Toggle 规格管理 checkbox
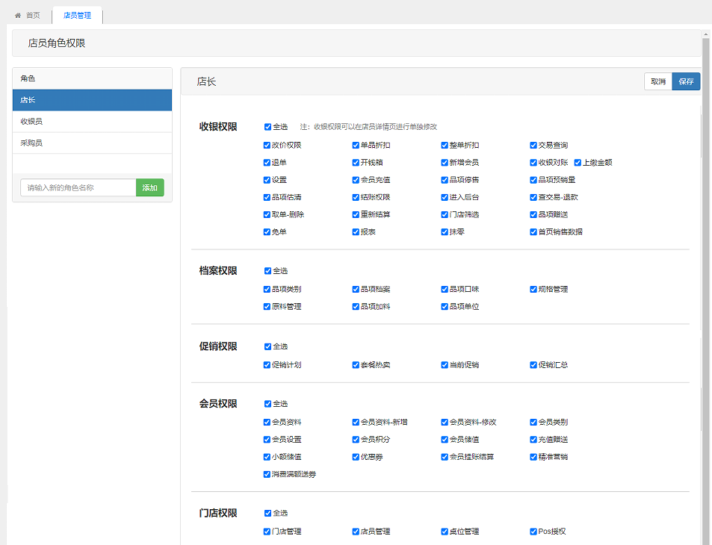This screenshot has width=712, height=545. click(533, 289)
